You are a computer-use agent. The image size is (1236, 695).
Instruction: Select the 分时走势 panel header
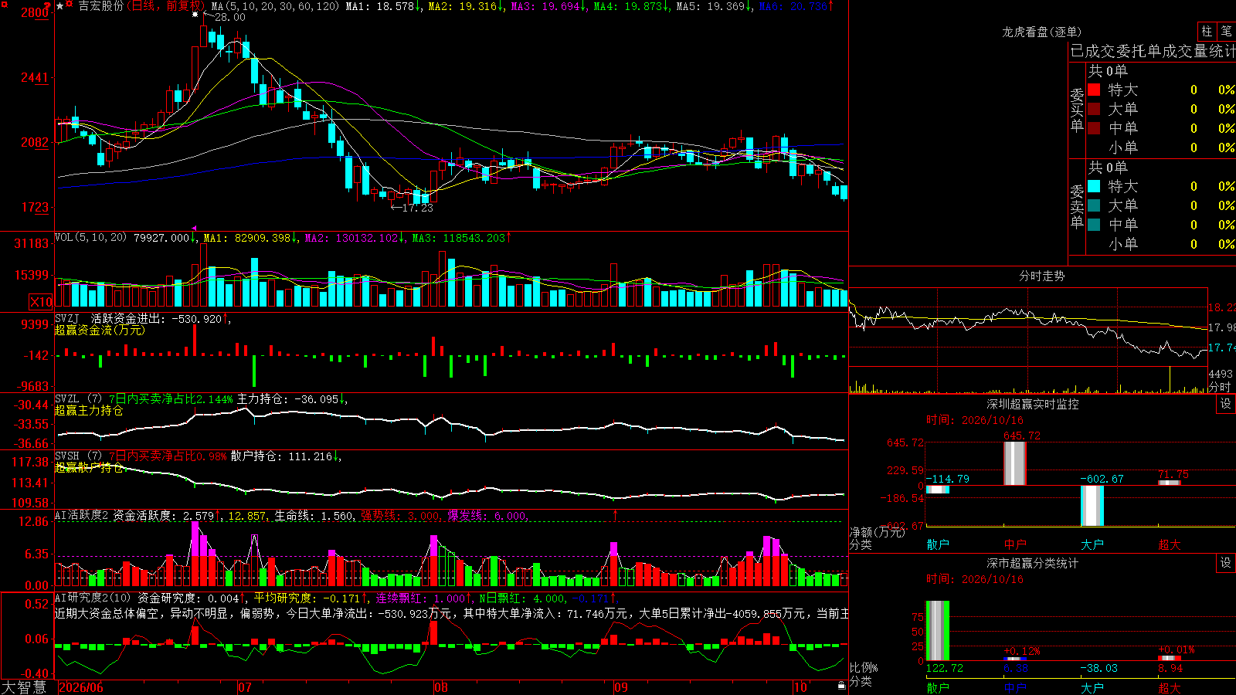[x=1041, y=276]
